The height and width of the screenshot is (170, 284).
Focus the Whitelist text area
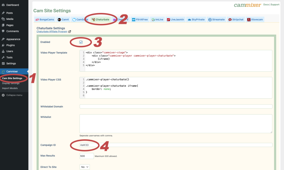176,124
